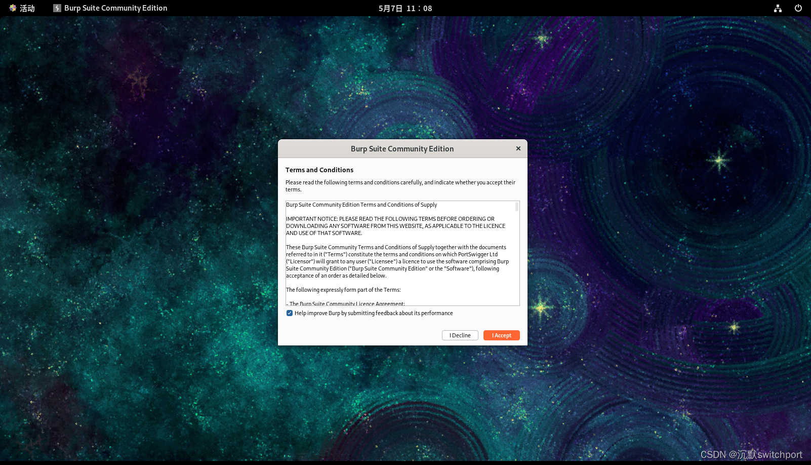811x465 pixels.
Task: Click the Activities logo icon
Action: pyautogui.click(x=13, y=8)
